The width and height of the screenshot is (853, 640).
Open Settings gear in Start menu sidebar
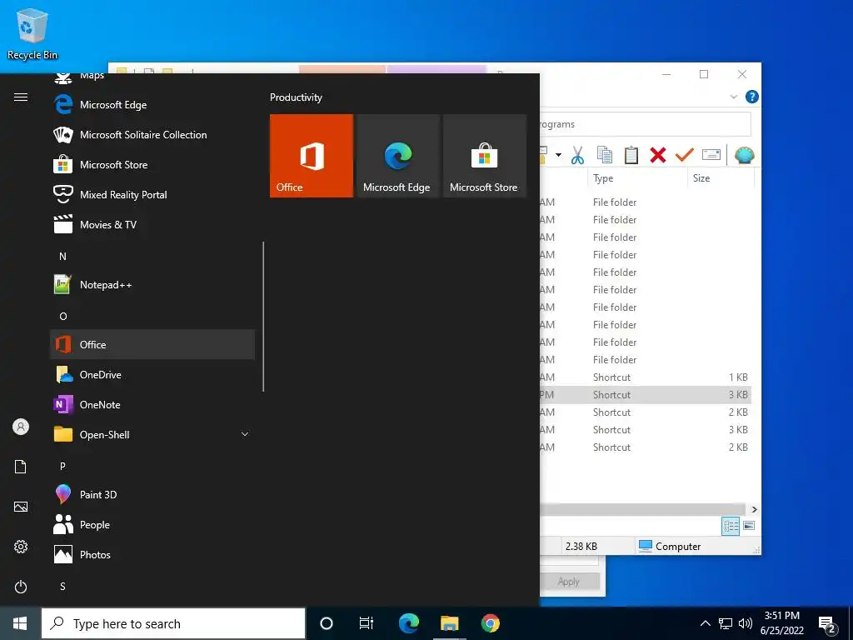tap(21, 547)
